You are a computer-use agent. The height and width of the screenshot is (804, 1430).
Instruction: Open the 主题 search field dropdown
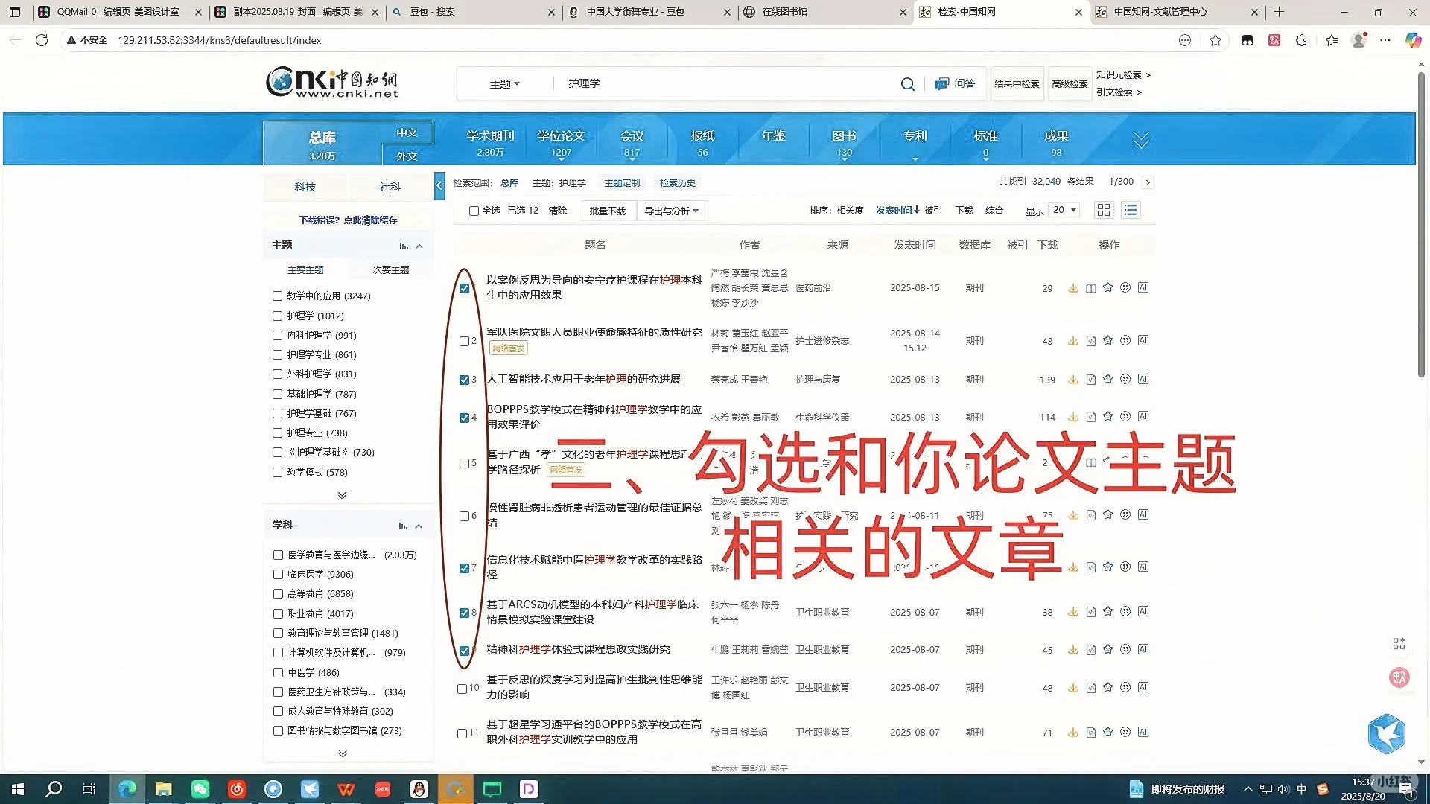(x=503, y=83)
